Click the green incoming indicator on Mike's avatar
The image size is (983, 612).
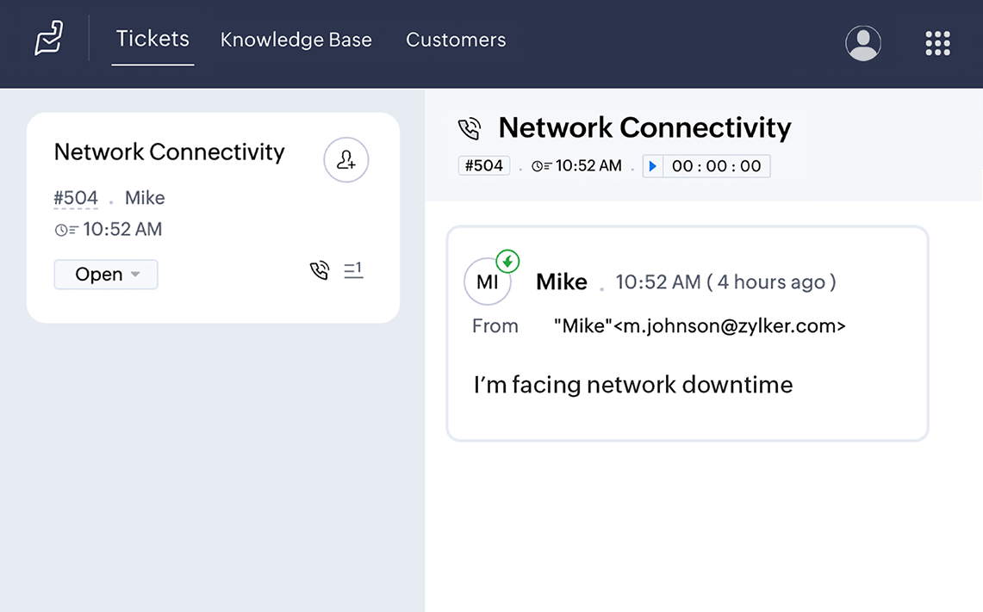(x=508, y=261)
